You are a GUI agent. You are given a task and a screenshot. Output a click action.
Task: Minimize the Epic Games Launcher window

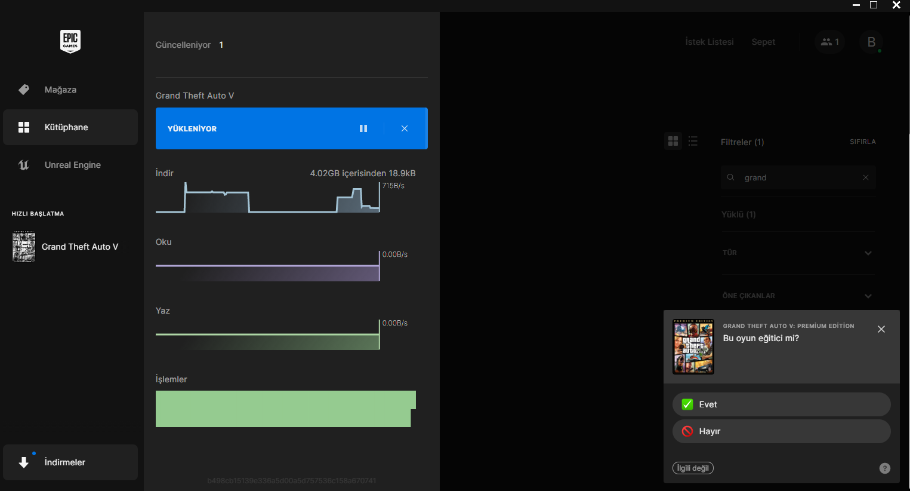856,5
